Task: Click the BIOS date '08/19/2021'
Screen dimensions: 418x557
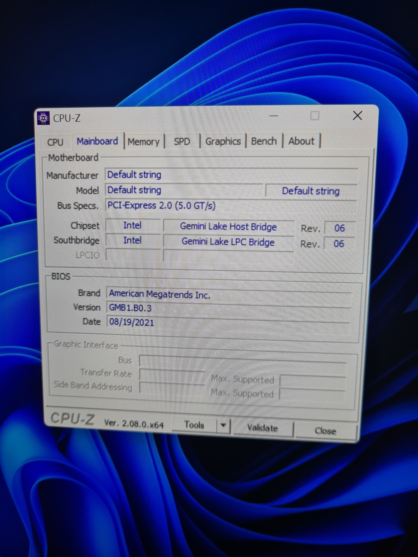Action: [132, 322]
